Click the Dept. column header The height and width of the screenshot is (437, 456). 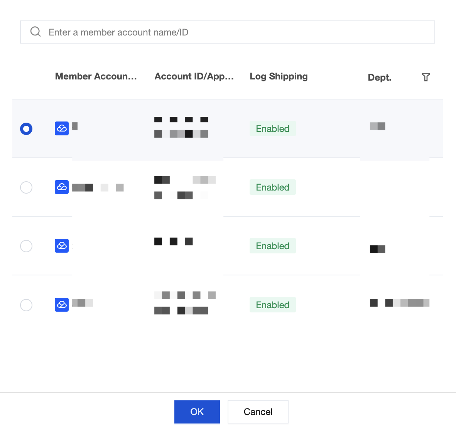click(380, 78)
